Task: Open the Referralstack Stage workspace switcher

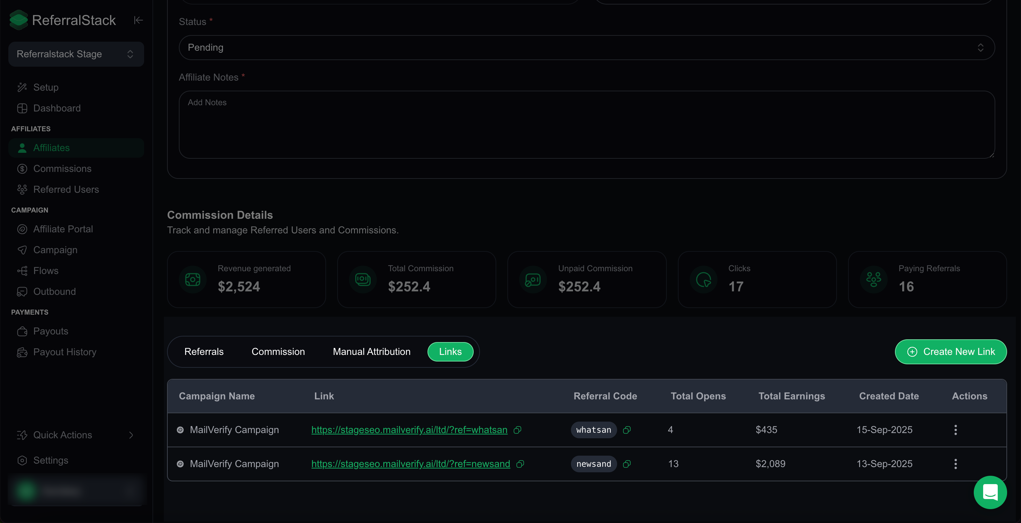Action: coord(76,54)
